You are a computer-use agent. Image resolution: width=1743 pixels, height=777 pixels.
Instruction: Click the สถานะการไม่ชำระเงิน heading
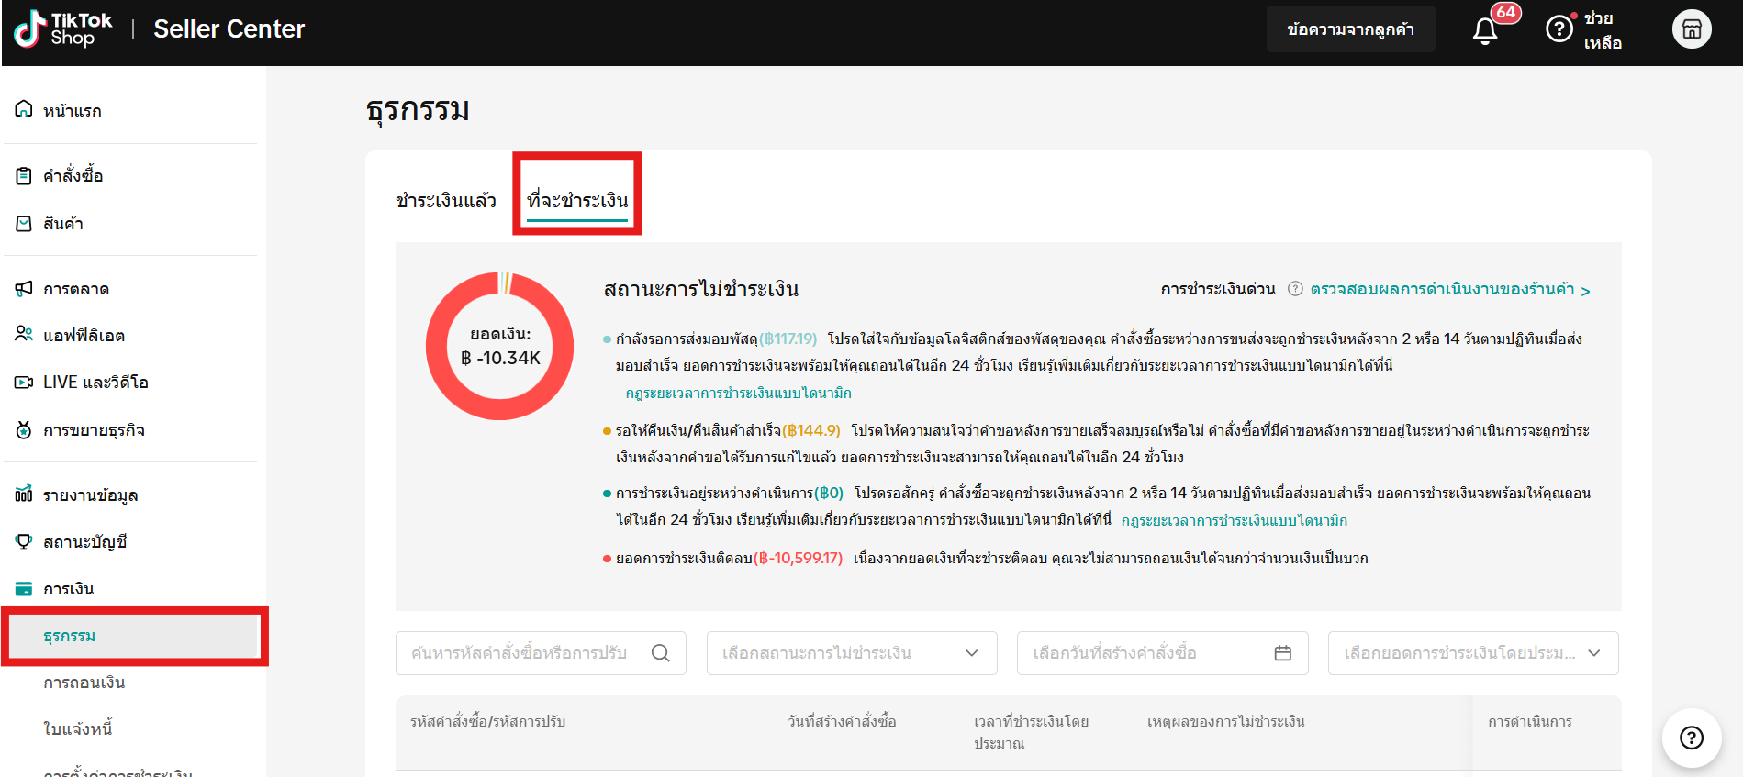pos(701,289)
